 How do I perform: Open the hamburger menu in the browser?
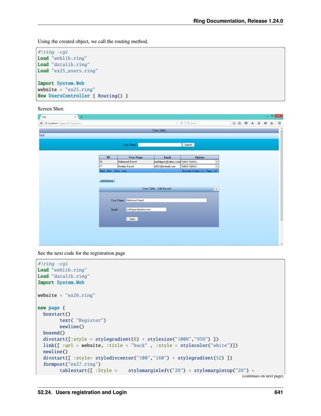279,123
